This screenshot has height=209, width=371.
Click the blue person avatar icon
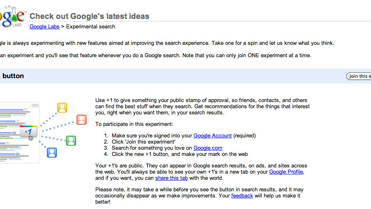click(52, 153)
